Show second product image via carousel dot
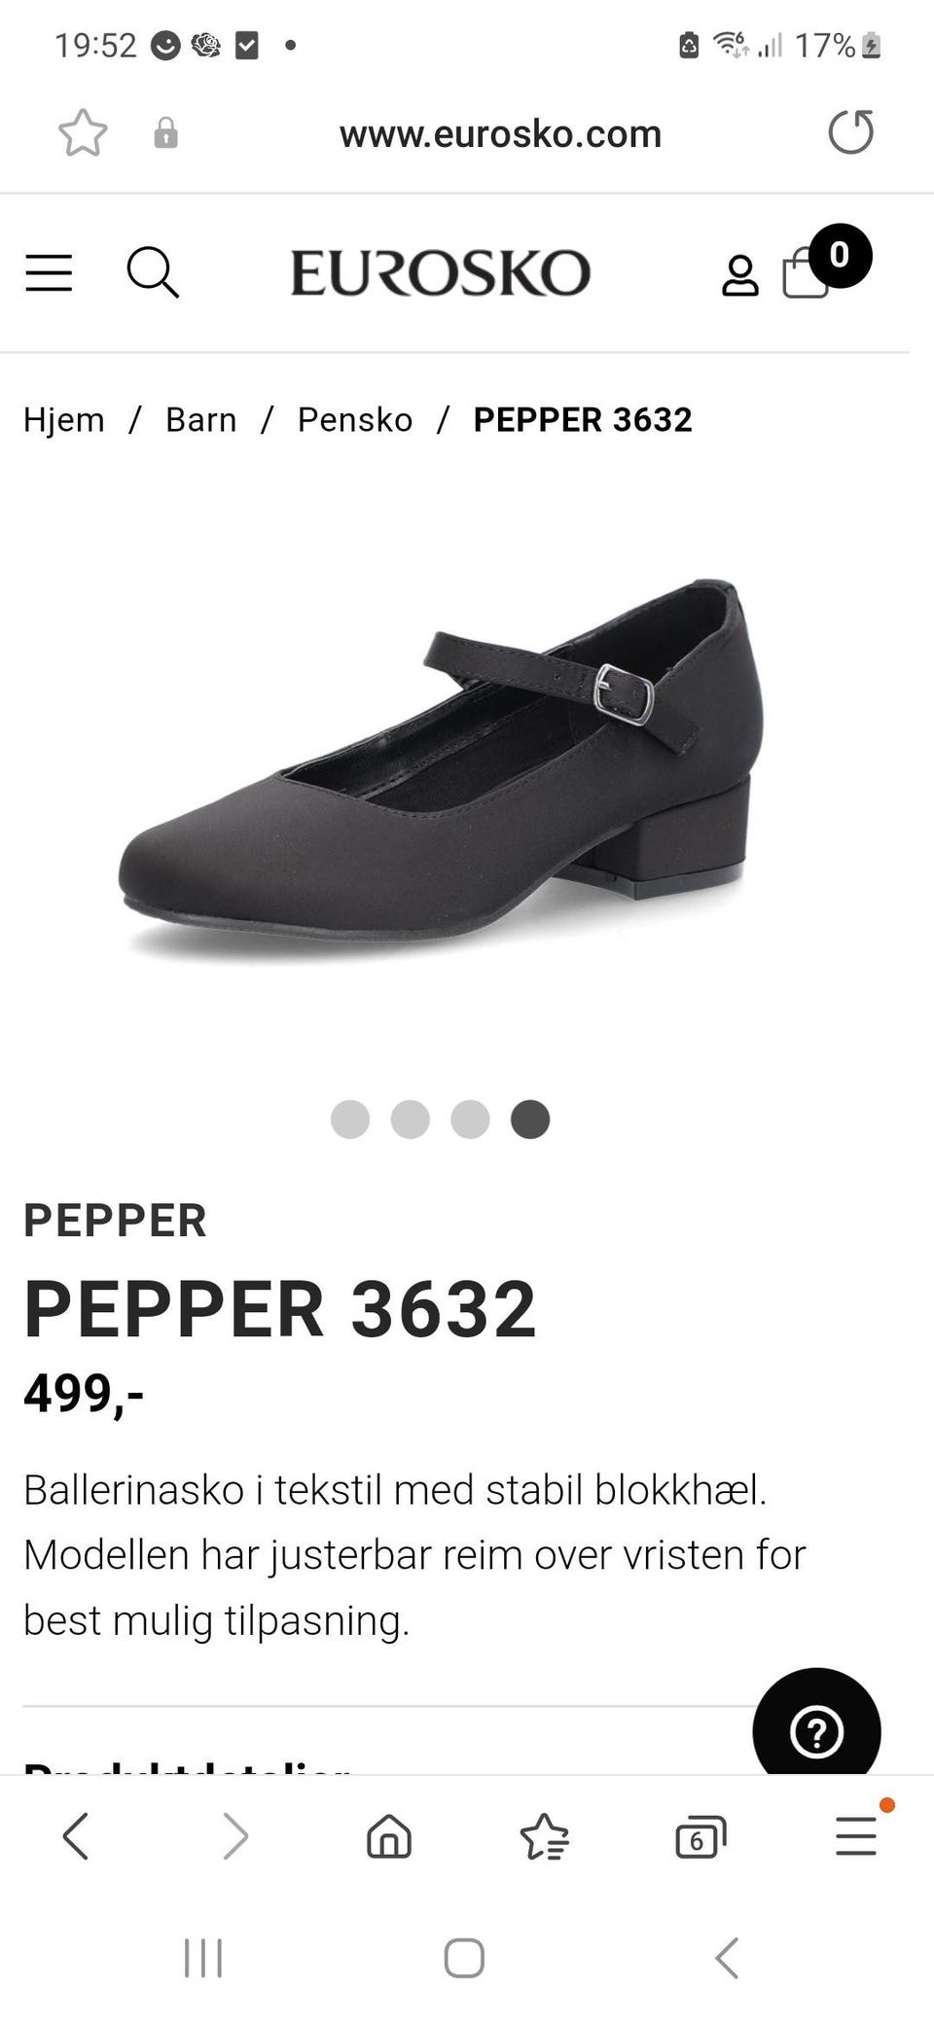 click(x=411, y=1119)
